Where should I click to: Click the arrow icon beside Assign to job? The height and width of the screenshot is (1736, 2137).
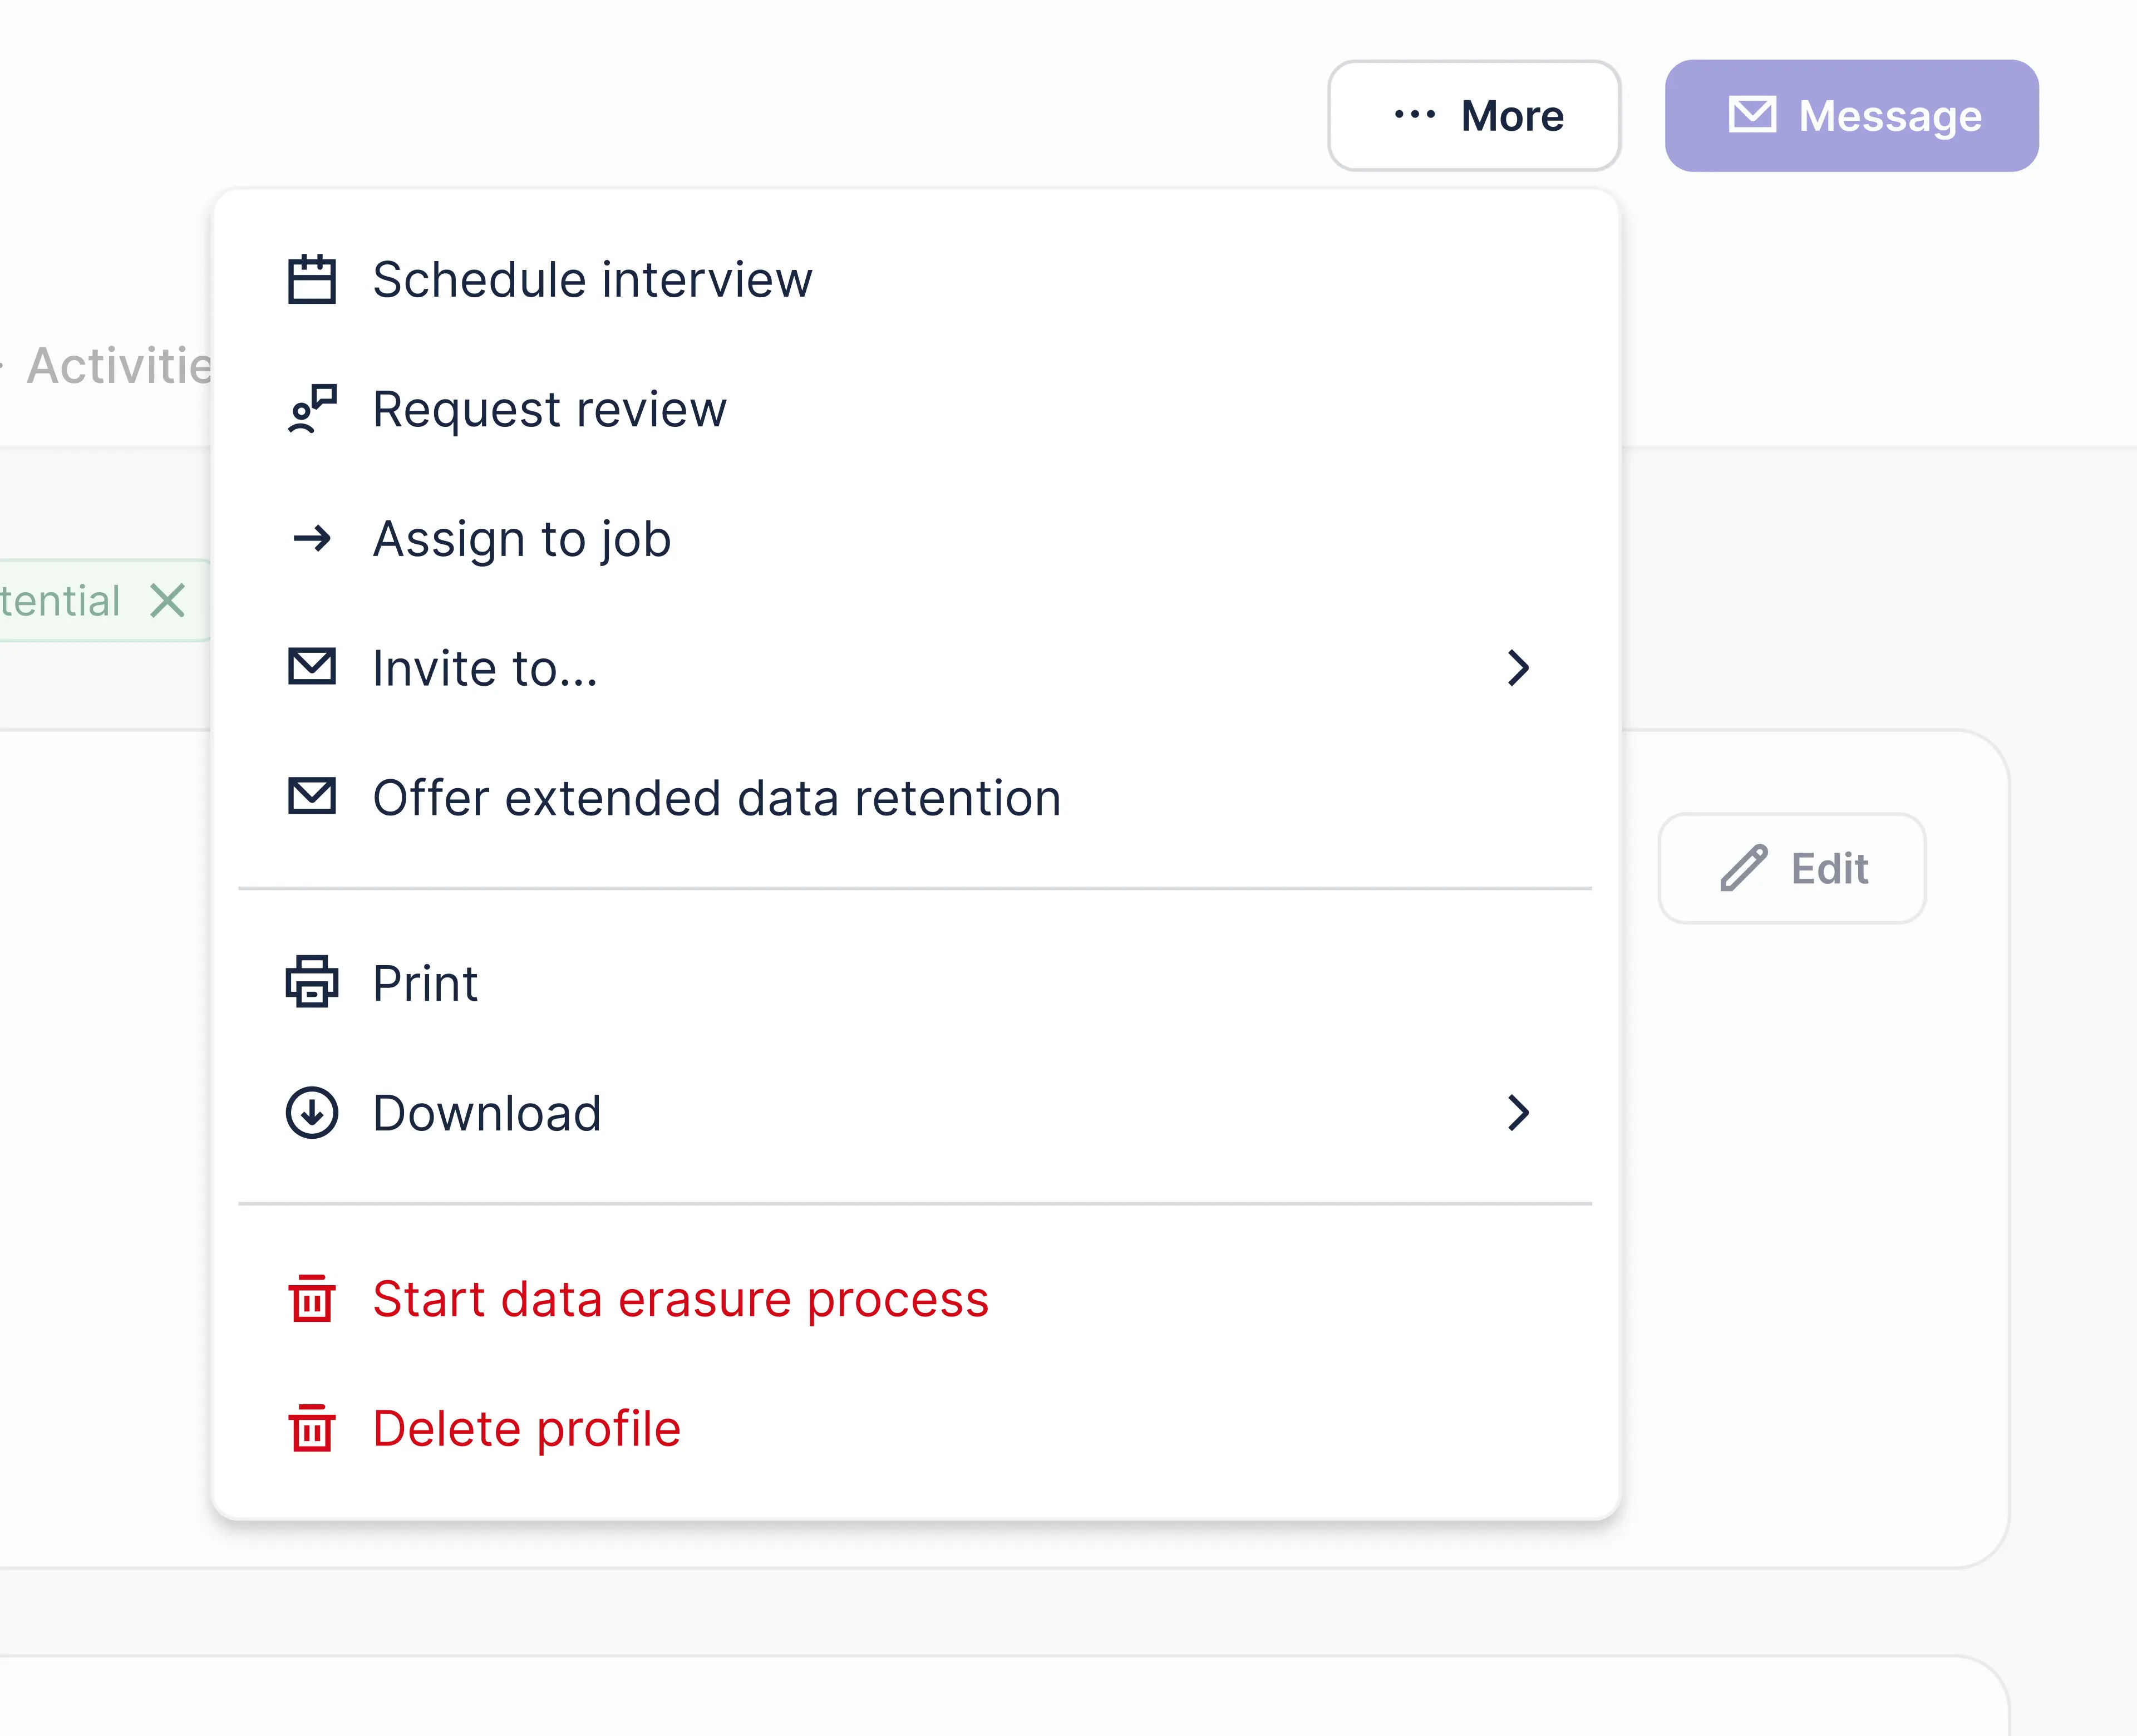click(x=312, y=539)
